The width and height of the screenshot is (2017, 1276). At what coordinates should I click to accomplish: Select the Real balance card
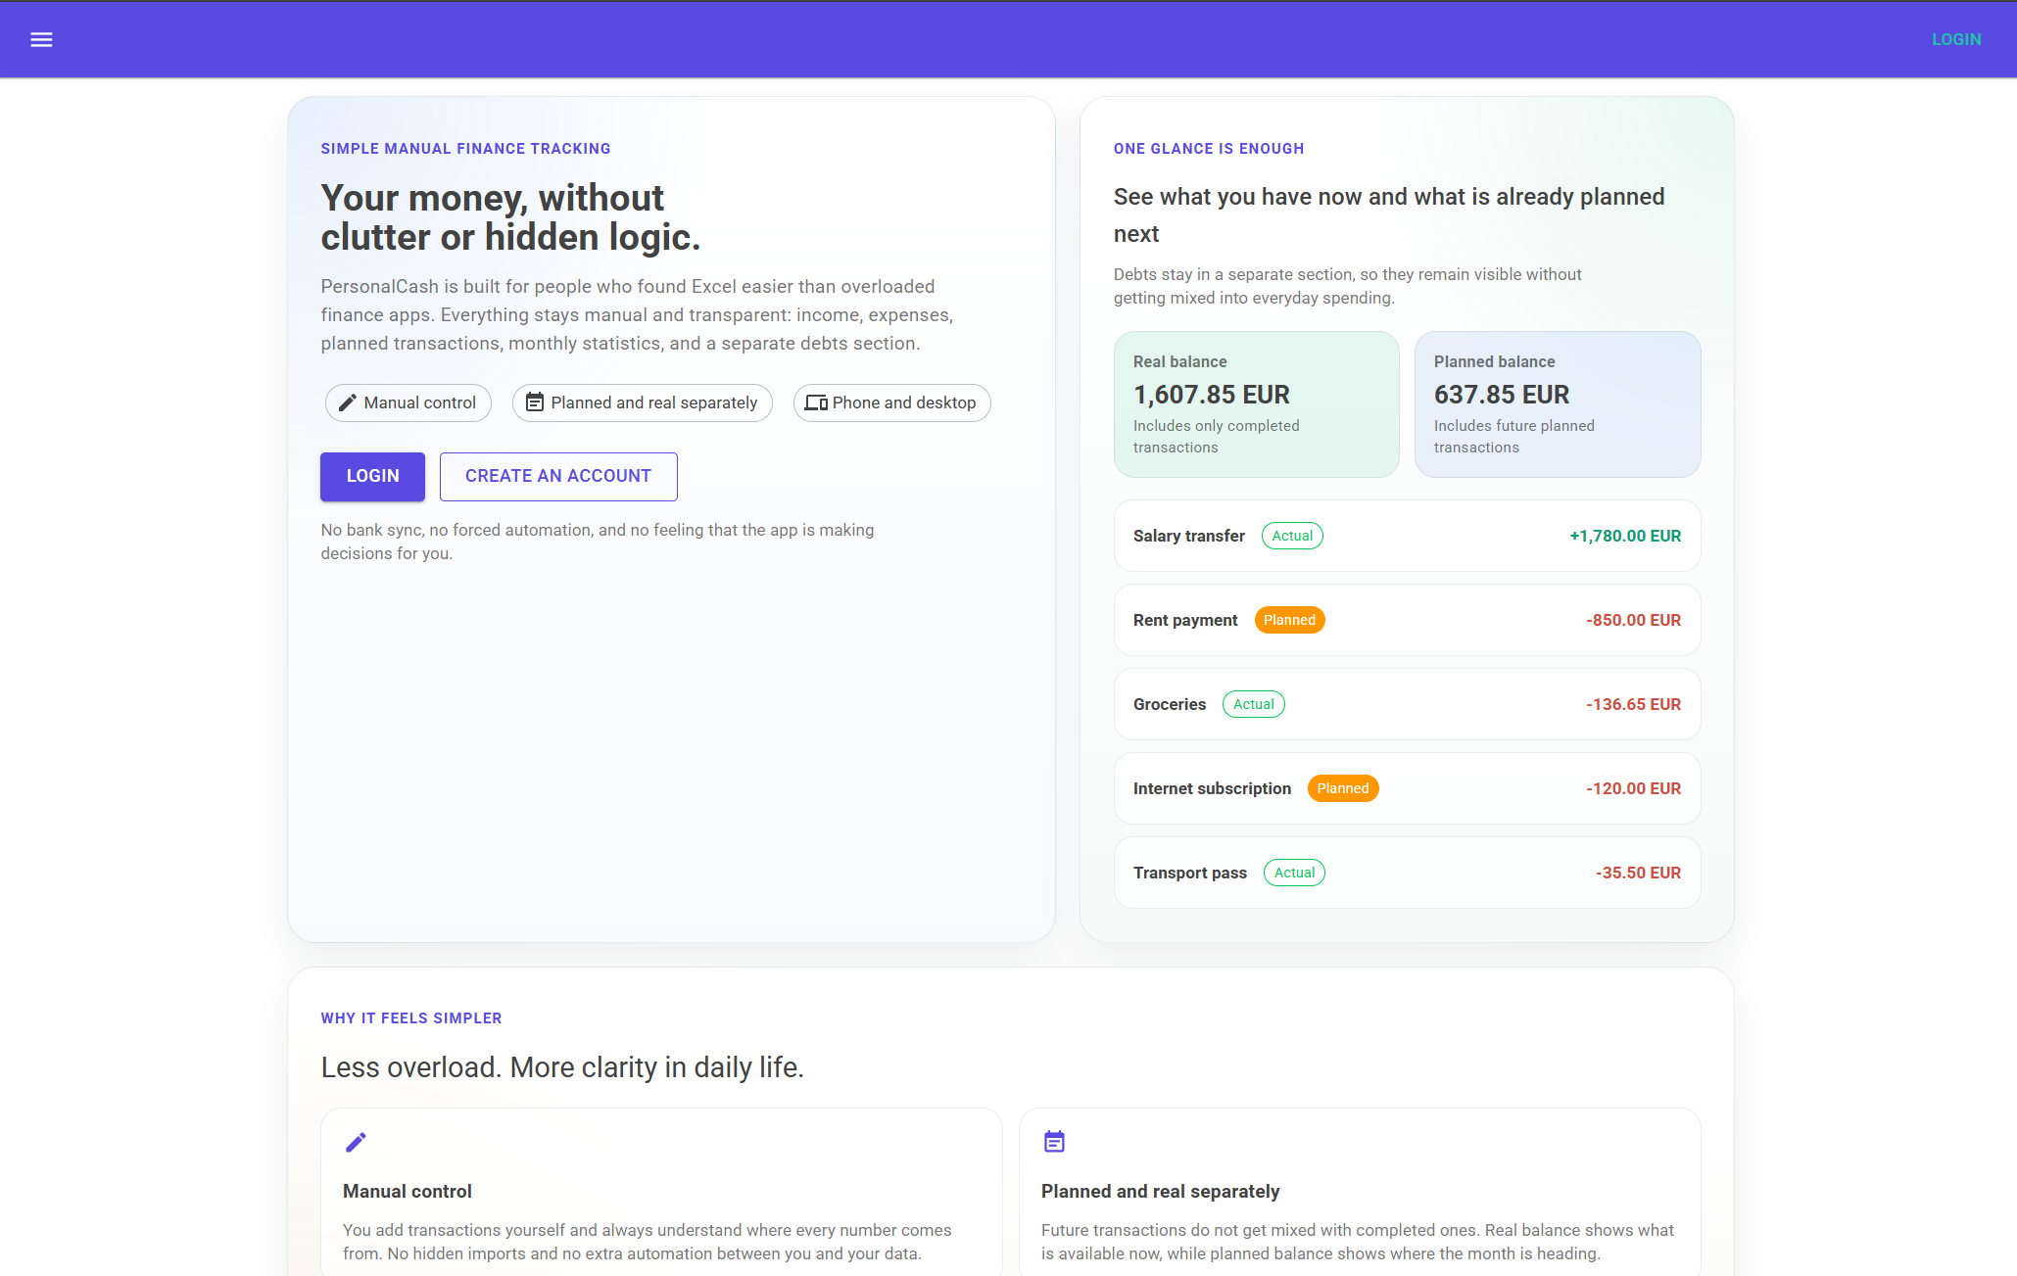pos(1256,403)
